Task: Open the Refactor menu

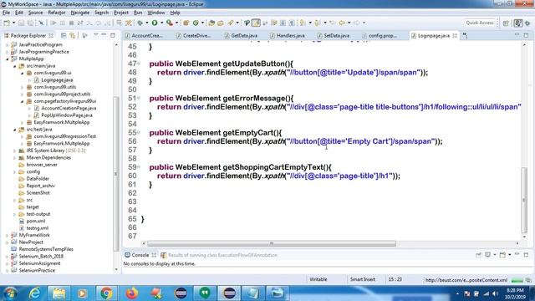Action: (x=57, y=13)
